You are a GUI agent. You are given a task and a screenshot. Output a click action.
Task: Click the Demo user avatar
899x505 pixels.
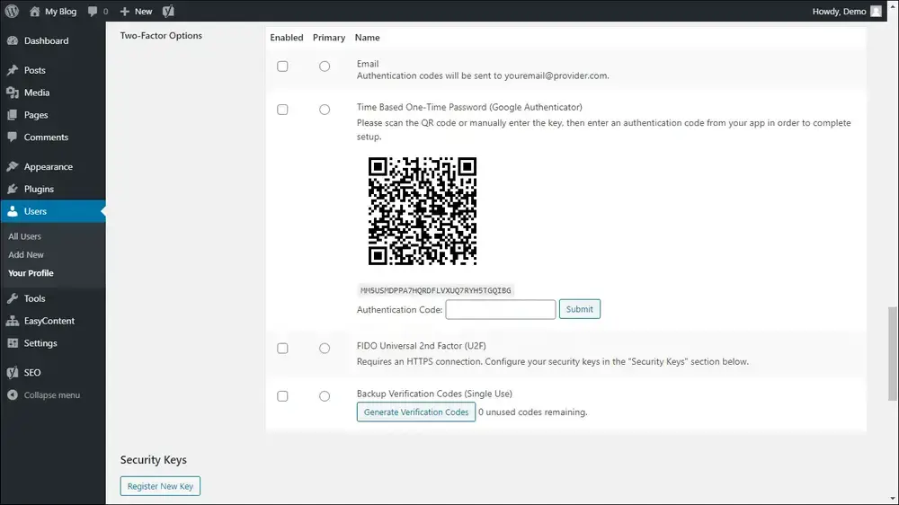(876, 11)
